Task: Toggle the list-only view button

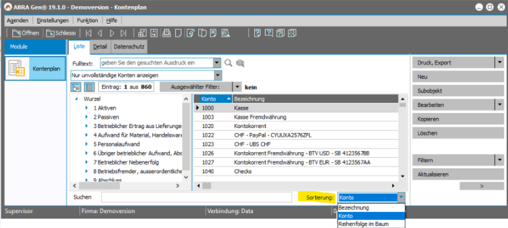Action: [89, 87]
